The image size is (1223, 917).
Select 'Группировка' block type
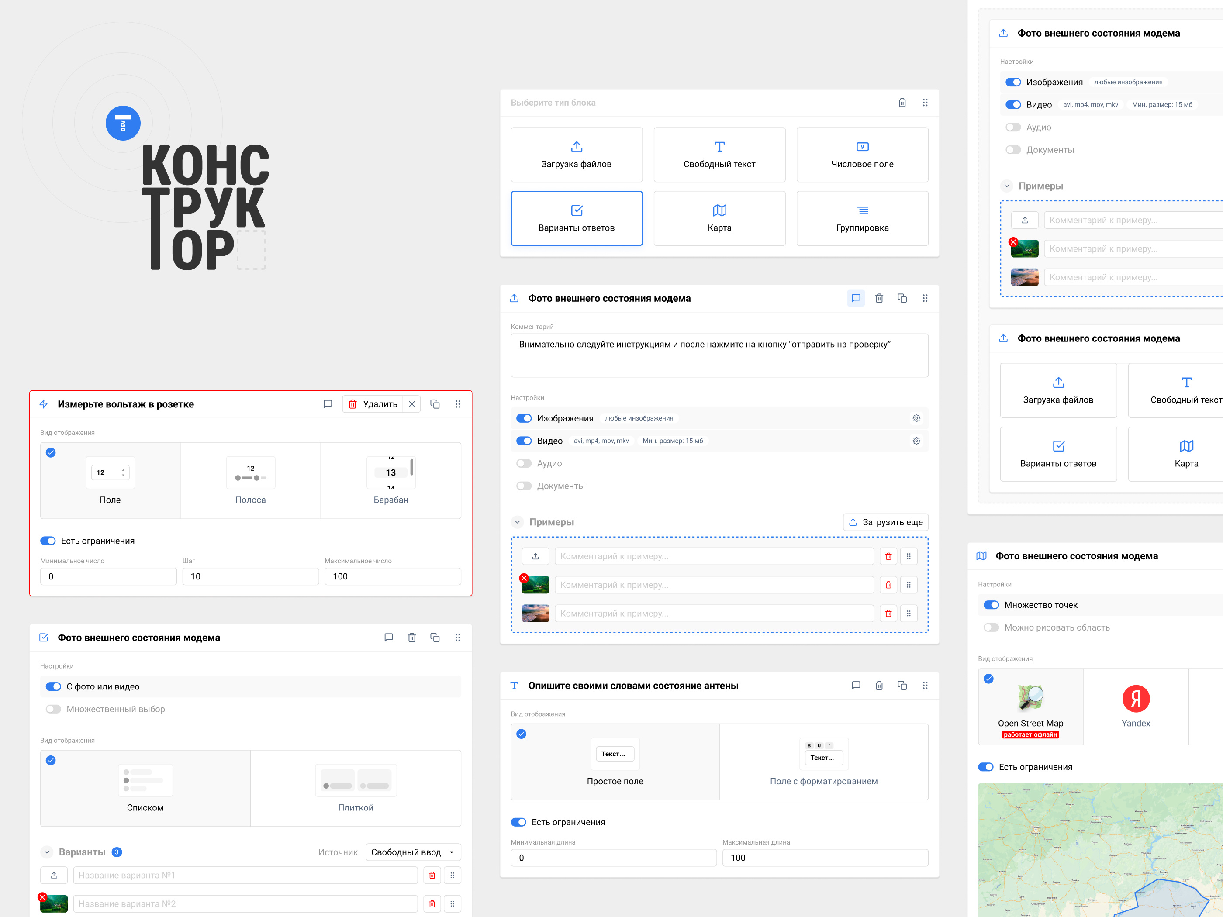point(862,218)
